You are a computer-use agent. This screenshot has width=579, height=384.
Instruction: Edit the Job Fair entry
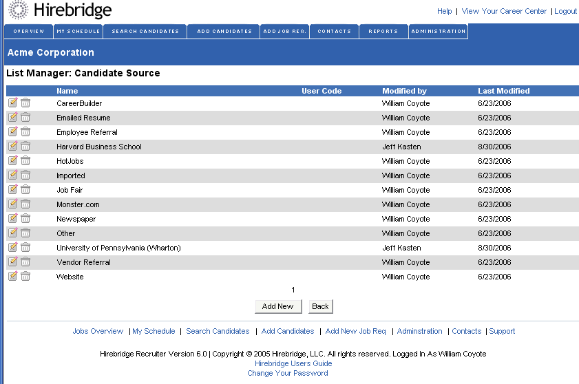click(13, 189)
